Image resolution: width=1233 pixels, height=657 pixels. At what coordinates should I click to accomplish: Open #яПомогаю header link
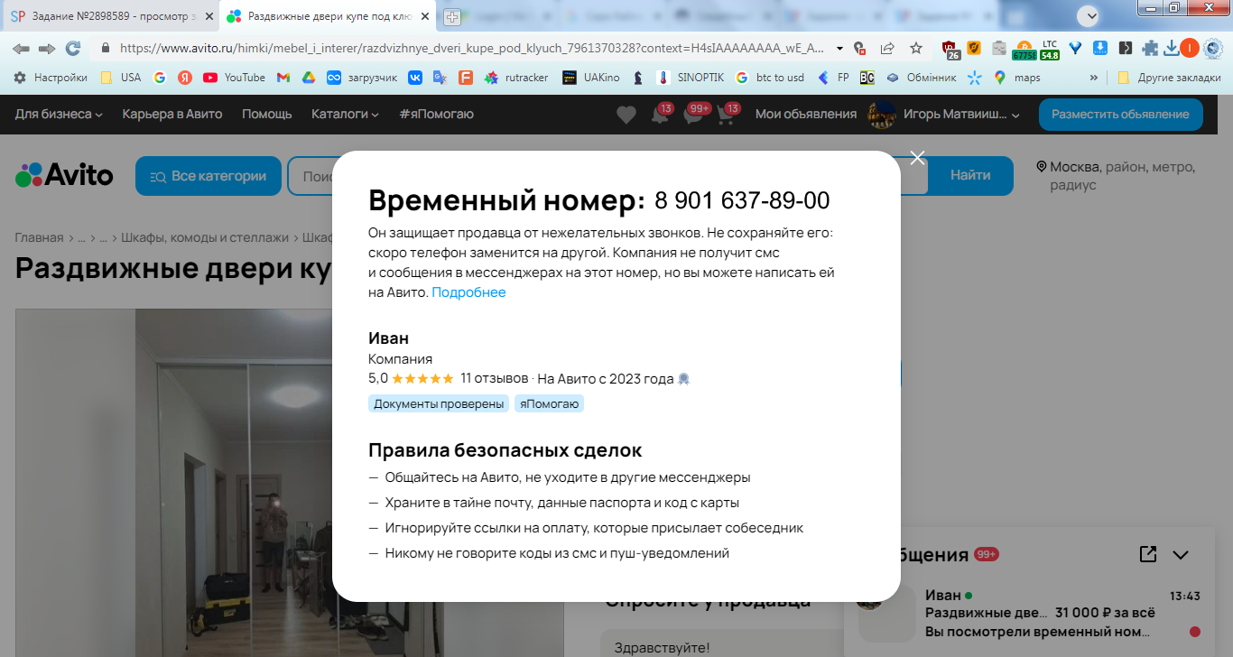pos(436,114)
